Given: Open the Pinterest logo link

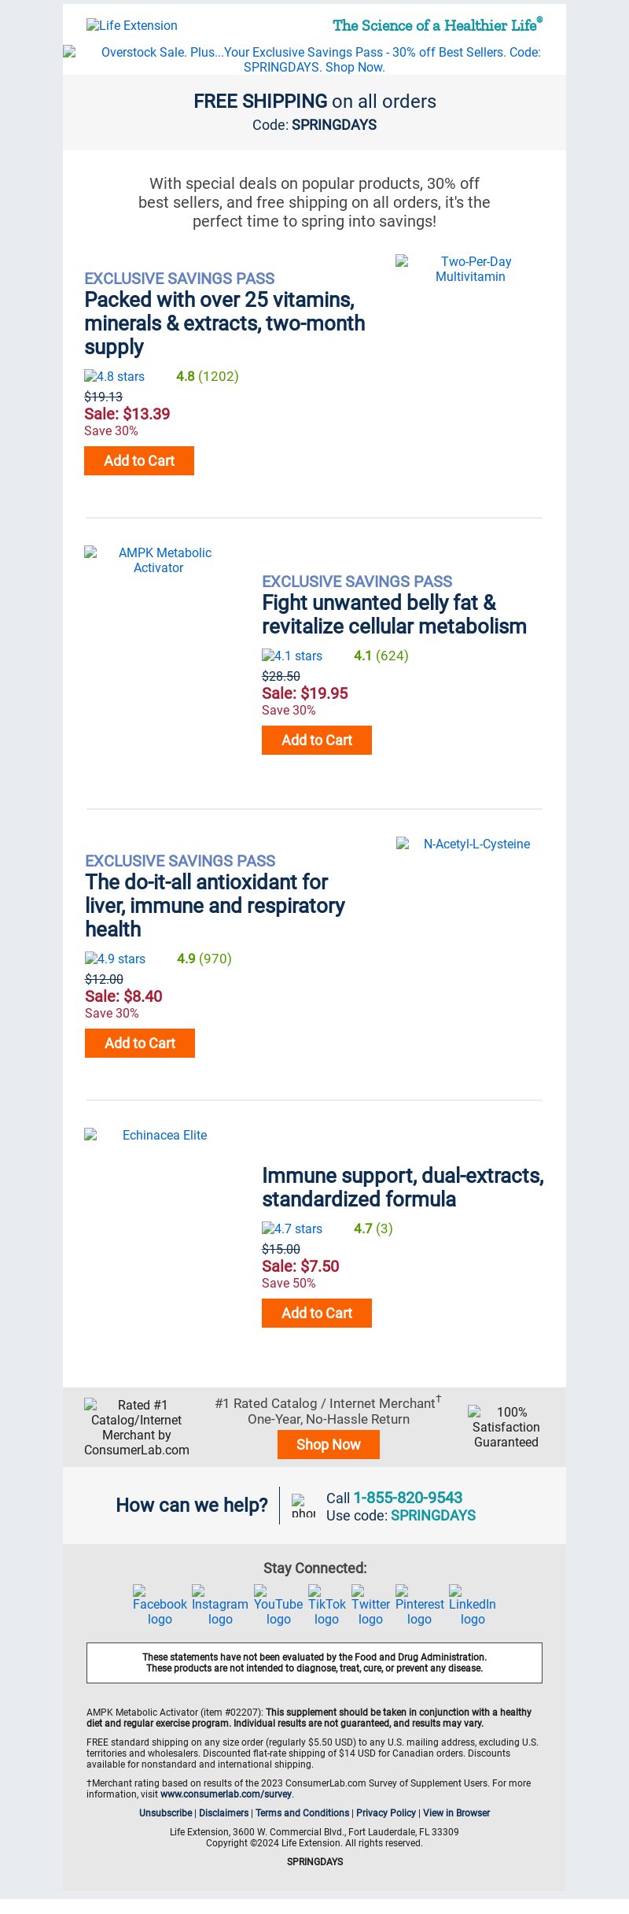Looking at the screenshot, I should (x=419, y=1605).
